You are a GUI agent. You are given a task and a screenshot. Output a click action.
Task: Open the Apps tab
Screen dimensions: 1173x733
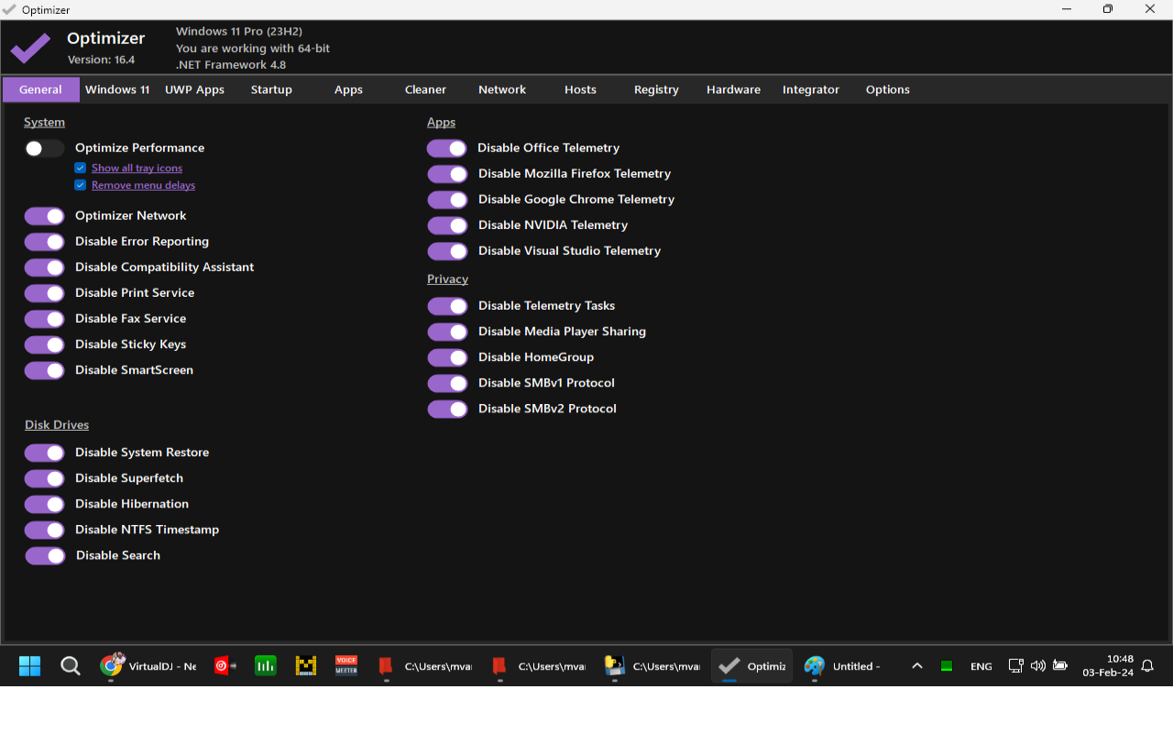348,90
